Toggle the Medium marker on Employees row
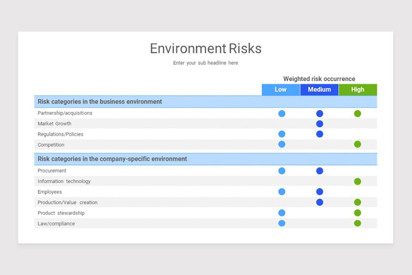 (320, 192)
